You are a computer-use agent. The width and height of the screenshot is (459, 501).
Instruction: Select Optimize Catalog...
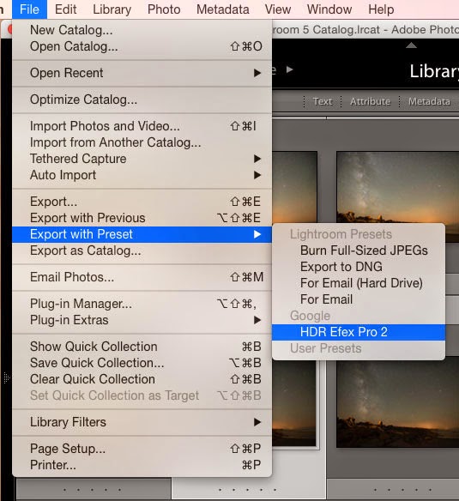(142, 100)
